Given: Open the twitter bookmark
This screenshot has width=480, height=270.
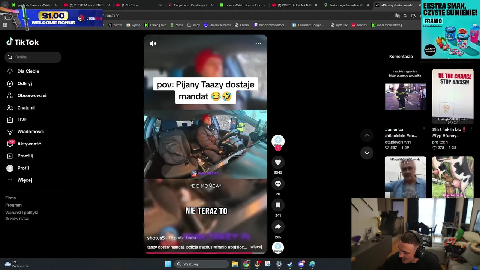Looking at the screenshot, I should [115, 25].
